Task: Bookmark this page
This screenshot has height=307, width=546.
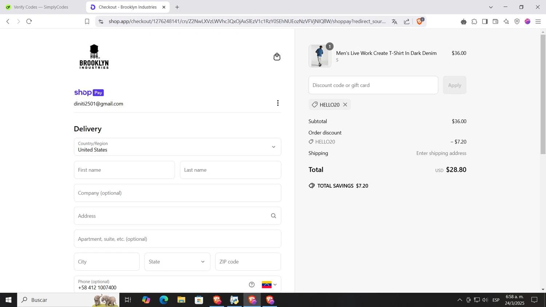Action: [x=87, y=21]
